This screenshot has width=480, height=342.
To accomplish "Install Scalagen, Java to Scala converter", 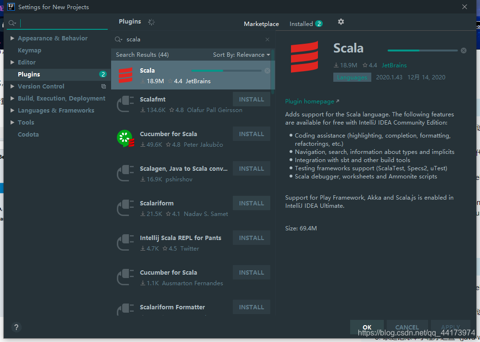I will coord(252,168).
